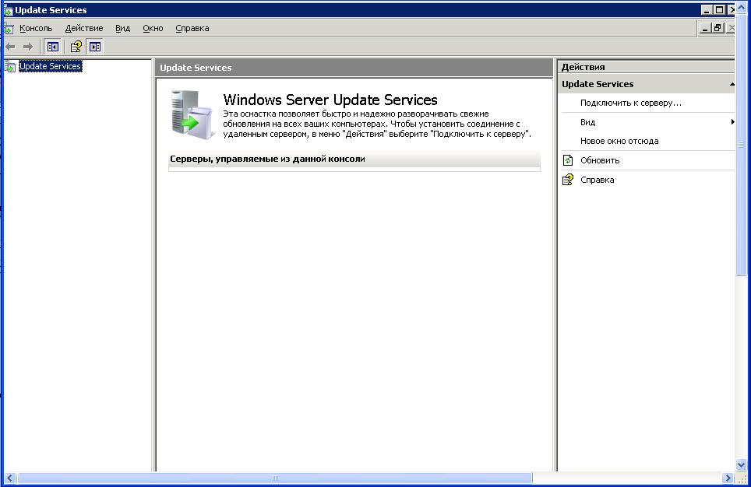Minimize the Update Services main window
The width and height of the screenshot is (751, 487).
pos(707,10)
